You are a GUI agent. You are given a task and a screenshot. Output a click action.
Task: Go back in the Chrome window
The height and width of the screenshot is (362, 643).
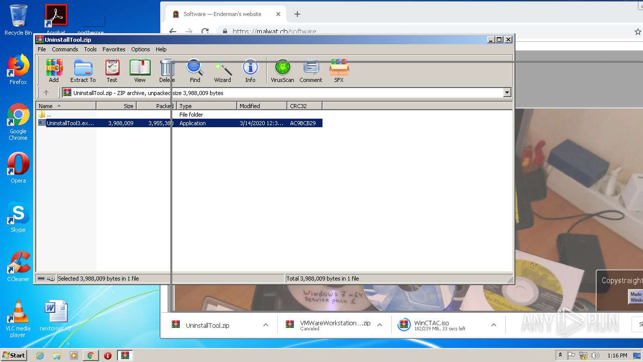172,31
